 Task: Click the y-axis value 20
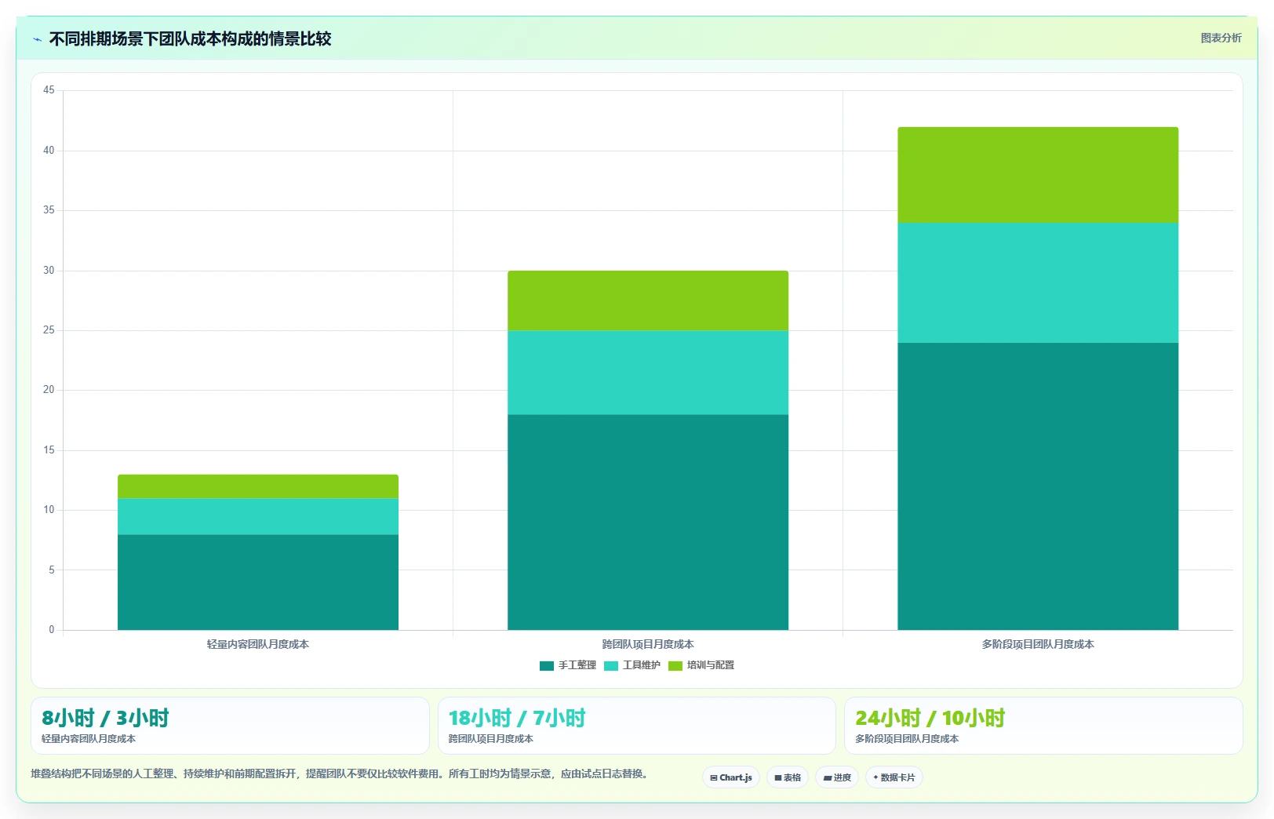pos(49,390)
